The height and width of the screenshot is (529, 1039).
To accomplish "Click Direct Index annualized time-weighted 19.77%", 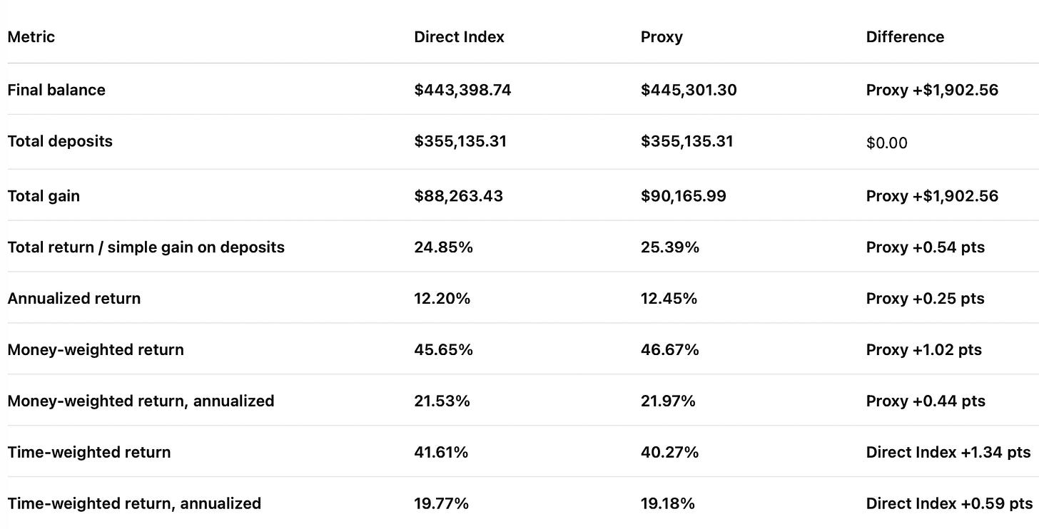I will tap(441, 504).
